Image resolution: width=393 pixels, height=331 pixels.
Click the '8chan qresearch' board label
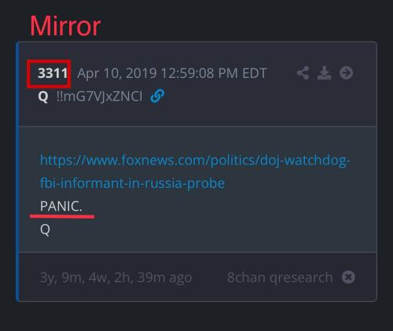pos(280,278)
